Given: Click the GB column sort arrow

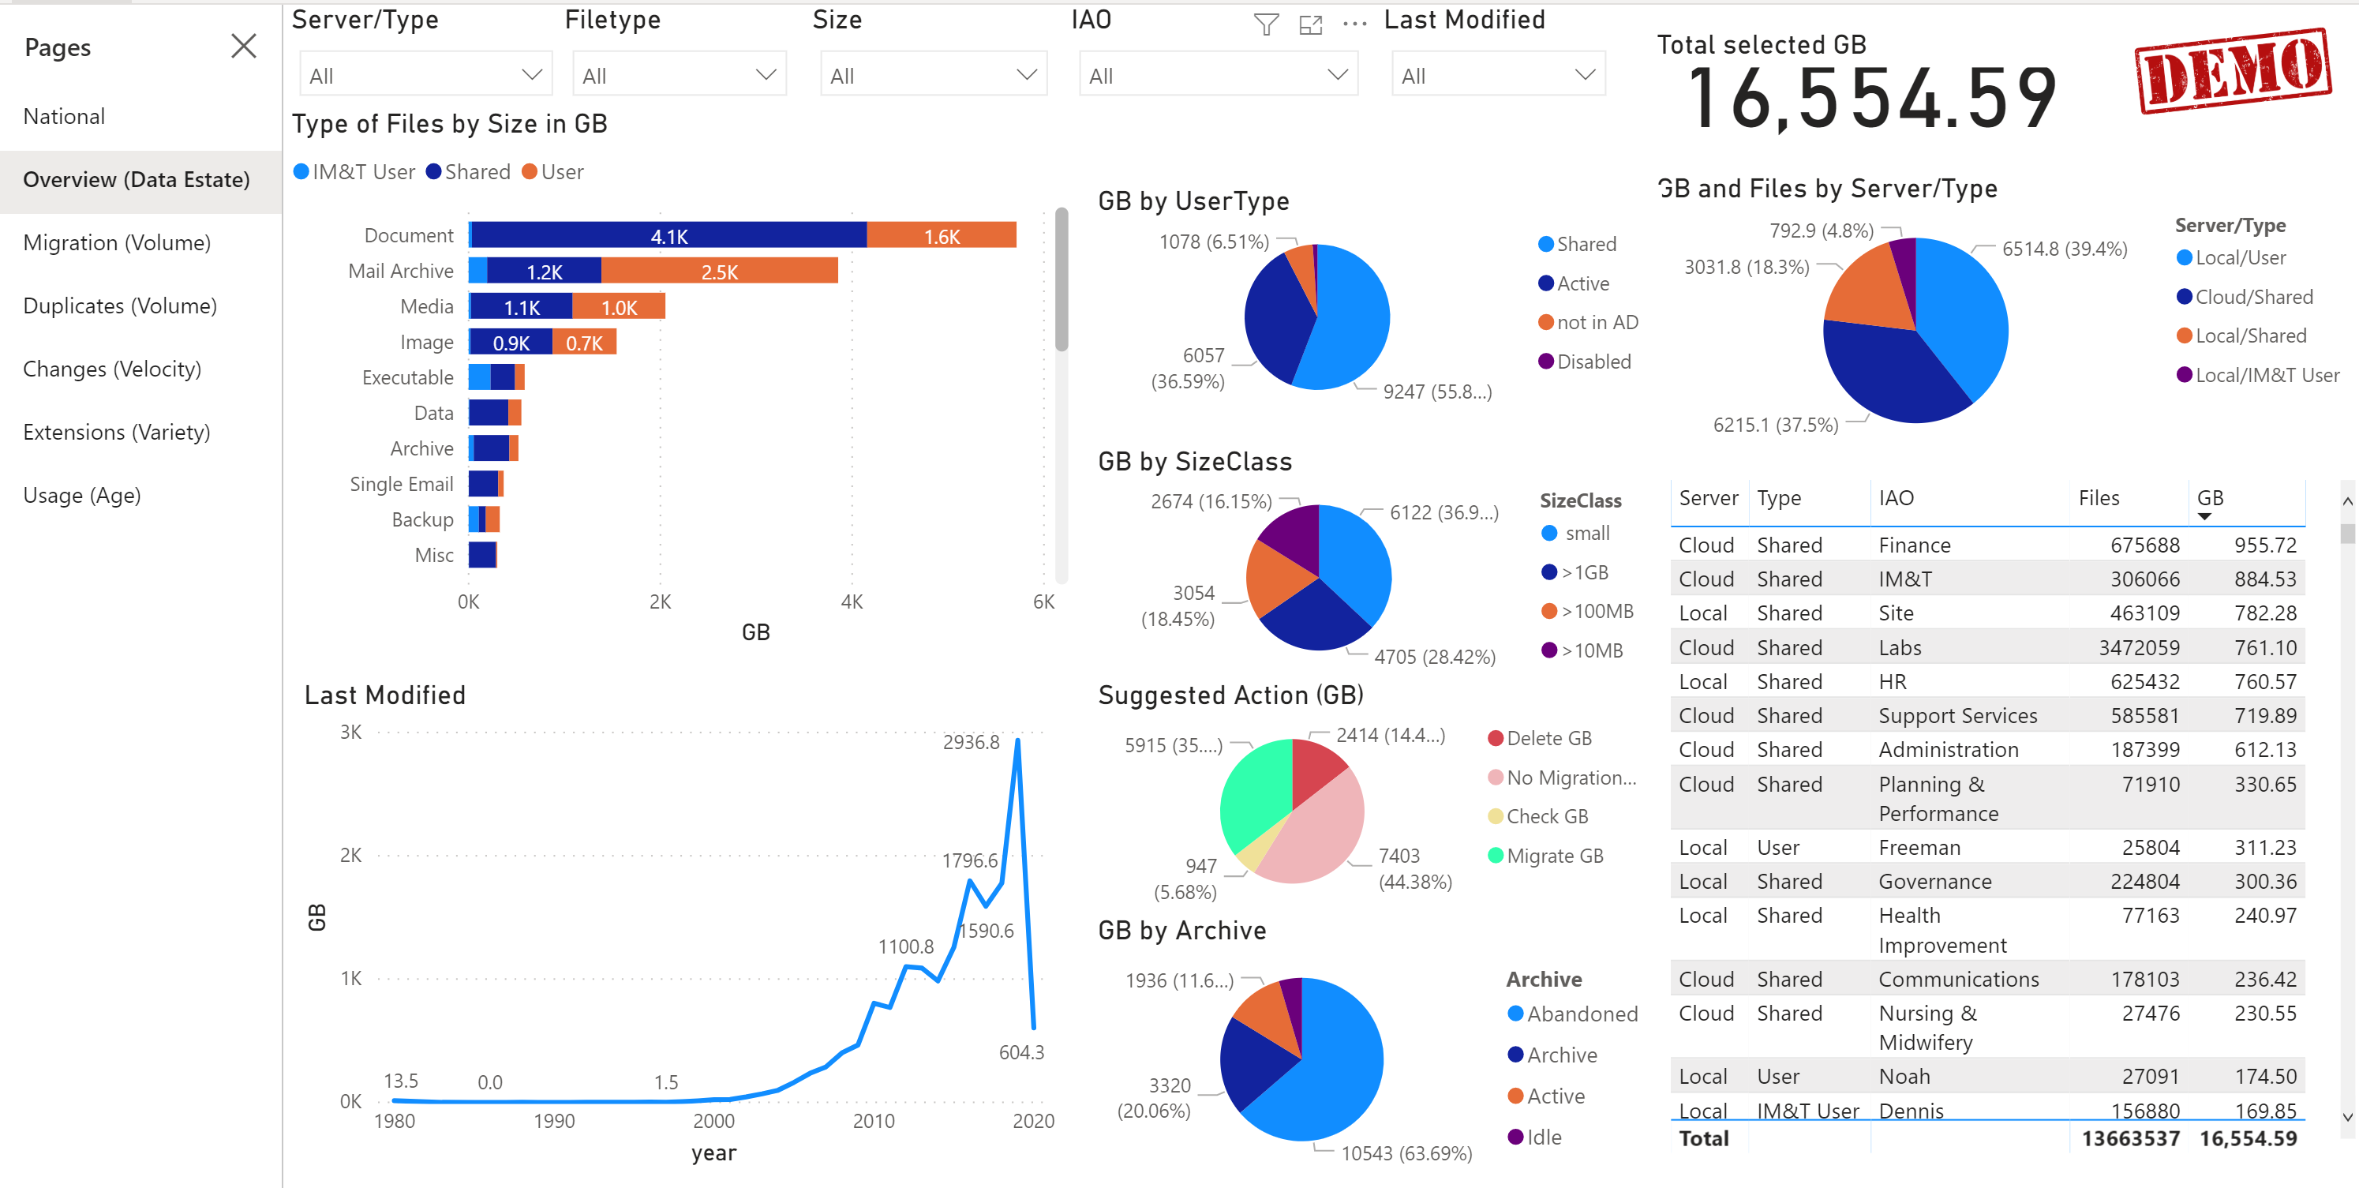Looking at the screenshot, I should [2204, 516].
